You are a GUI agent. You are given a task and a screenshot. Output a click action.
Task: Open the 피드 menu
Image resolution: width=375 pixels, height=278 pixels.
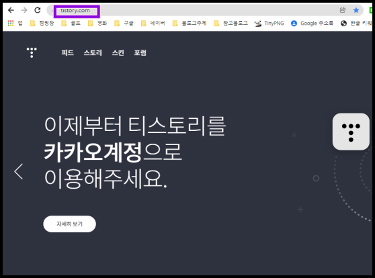coord(67,52)
